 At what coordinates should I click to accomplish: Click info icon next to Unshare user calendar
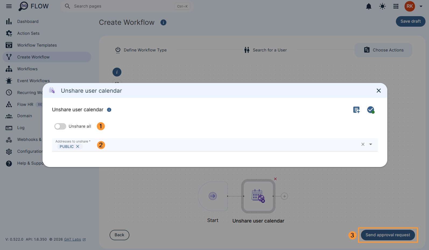click(109, 110)
